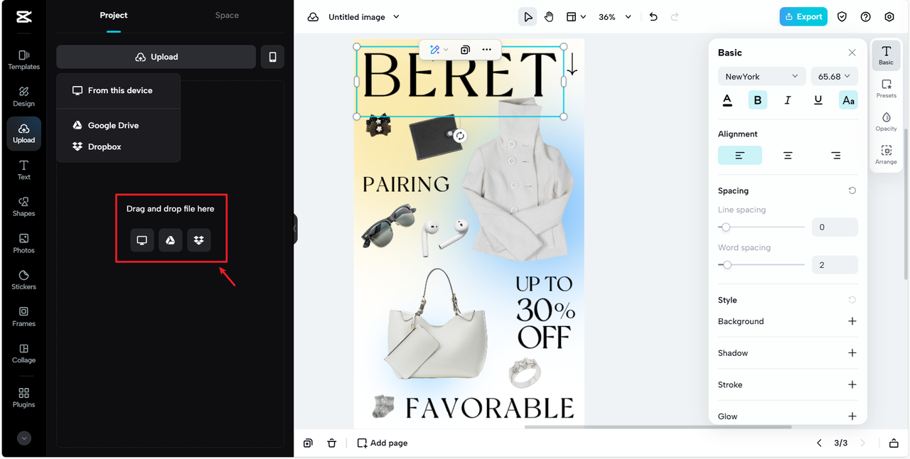Open more options in floating toolbar
This screenshot has width=910, height=459.
[486, 50]
